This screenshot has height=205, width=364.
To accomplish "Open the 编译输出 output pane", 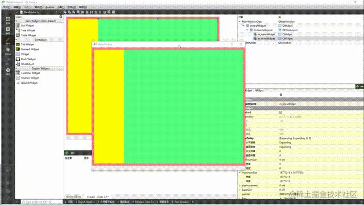I will point(123,202).
